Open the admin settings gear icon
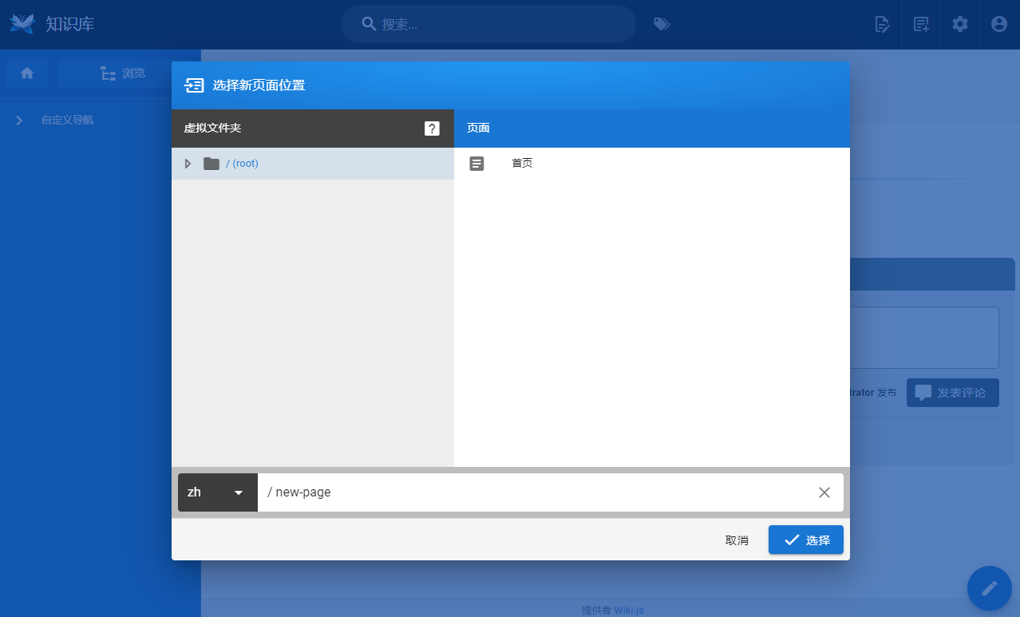Viewport: 1020px width, 617px height. pos(960,24)
